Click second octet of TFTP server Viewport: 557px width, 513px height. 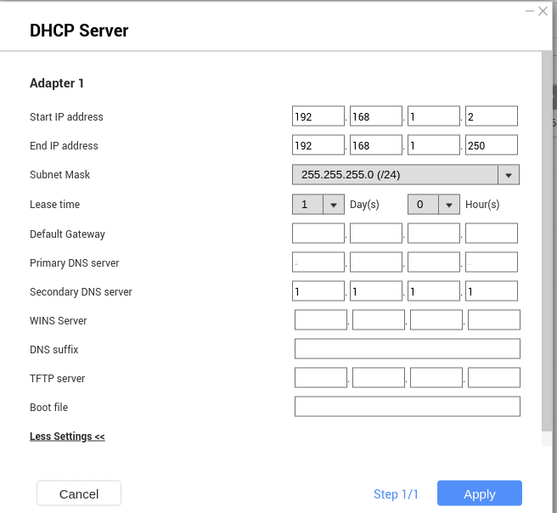coord(379,378)
